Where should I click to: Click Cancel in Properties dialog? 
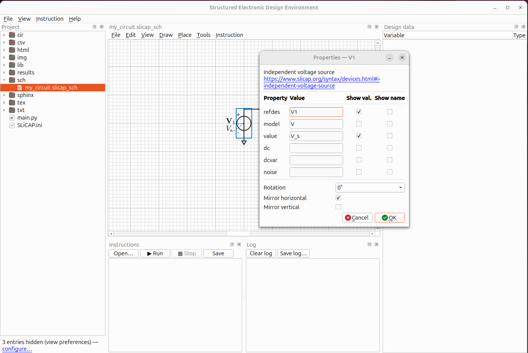[357, 218]
